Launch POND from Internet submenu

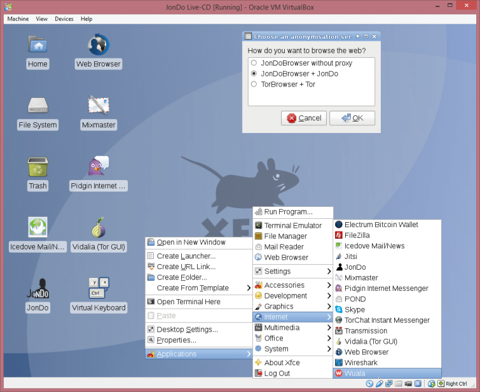point(387,299)
